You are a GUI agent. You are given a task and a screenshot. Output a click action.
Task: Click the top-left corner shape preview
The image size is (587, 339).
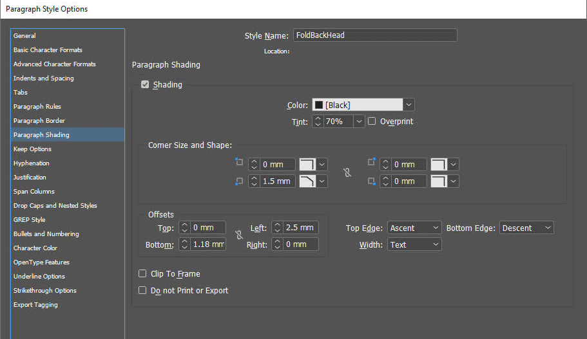coord(308,165)
